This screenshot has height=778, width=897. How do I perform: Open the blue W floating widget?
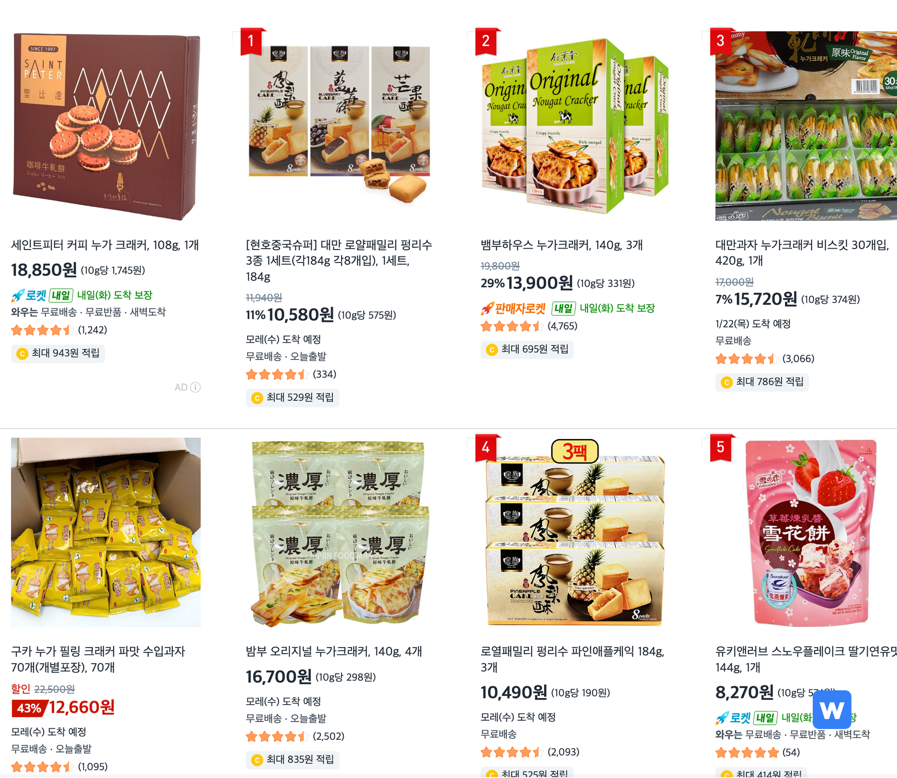pyautogui.click(x=831, y=709)
